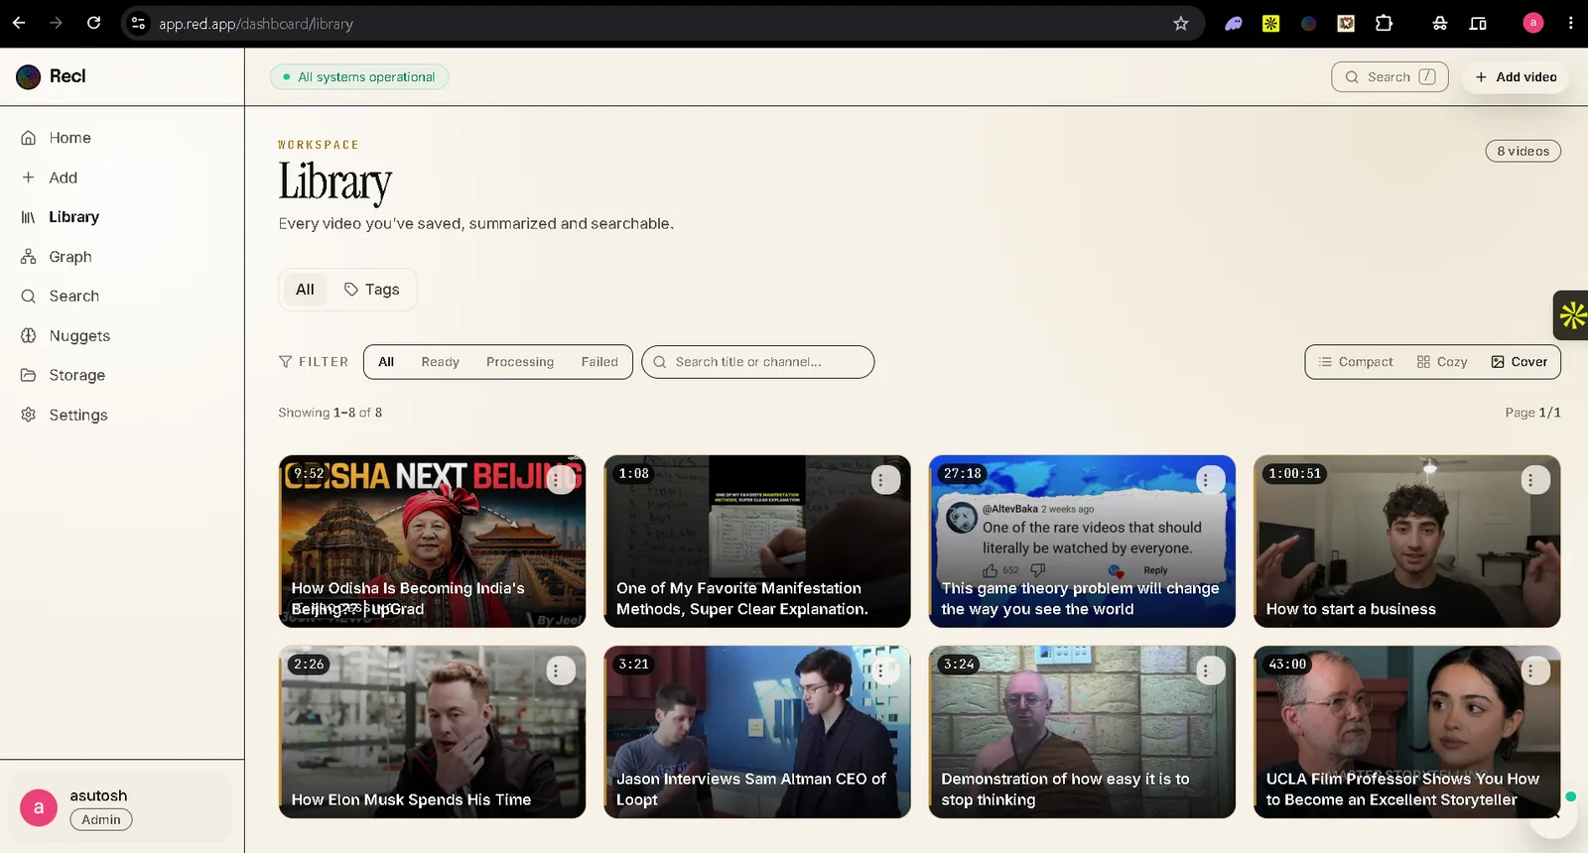Open the Favorite Manifestation Methods thumbnail
Screen dimensions: 1588x853
pos(757,542)
